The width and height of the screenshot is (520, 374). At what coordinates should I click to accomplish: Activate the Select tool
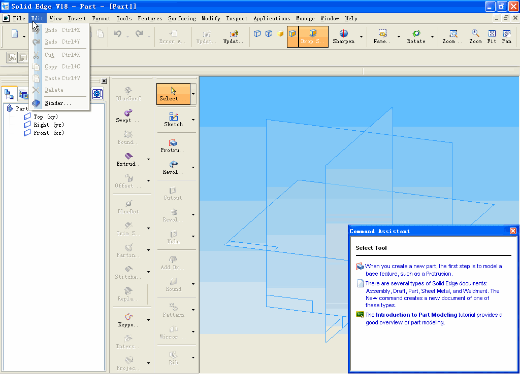coord(173,94)
